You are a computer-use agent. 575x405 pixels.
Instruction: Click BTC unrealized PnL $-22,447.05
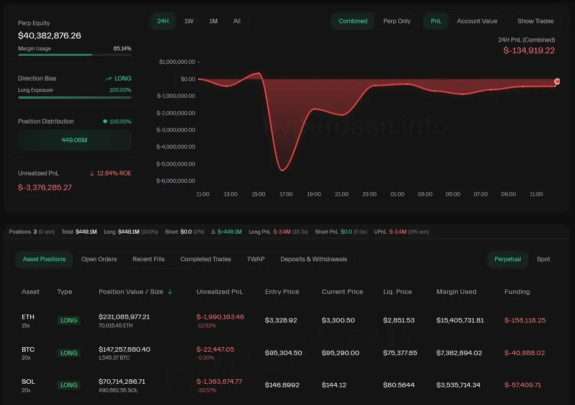pyautogui.click(x=215, y=350)
